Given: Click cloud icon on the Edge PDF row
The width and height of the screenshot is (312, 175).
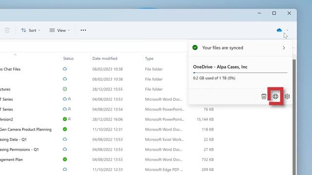Looking at the screenshot, I should [x=65, y=170].
